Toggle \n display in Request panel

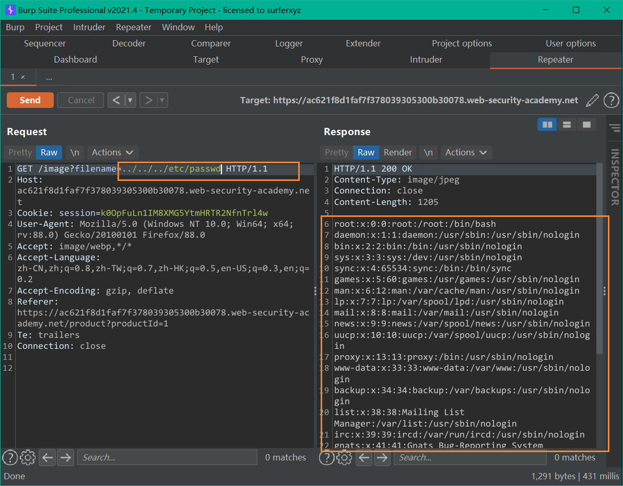click(x=75, y=152)
